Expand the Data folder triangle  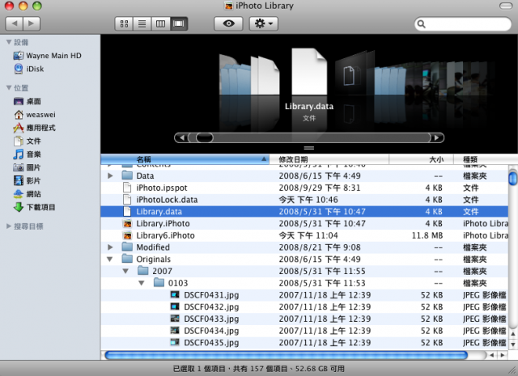tap(110, 176)
